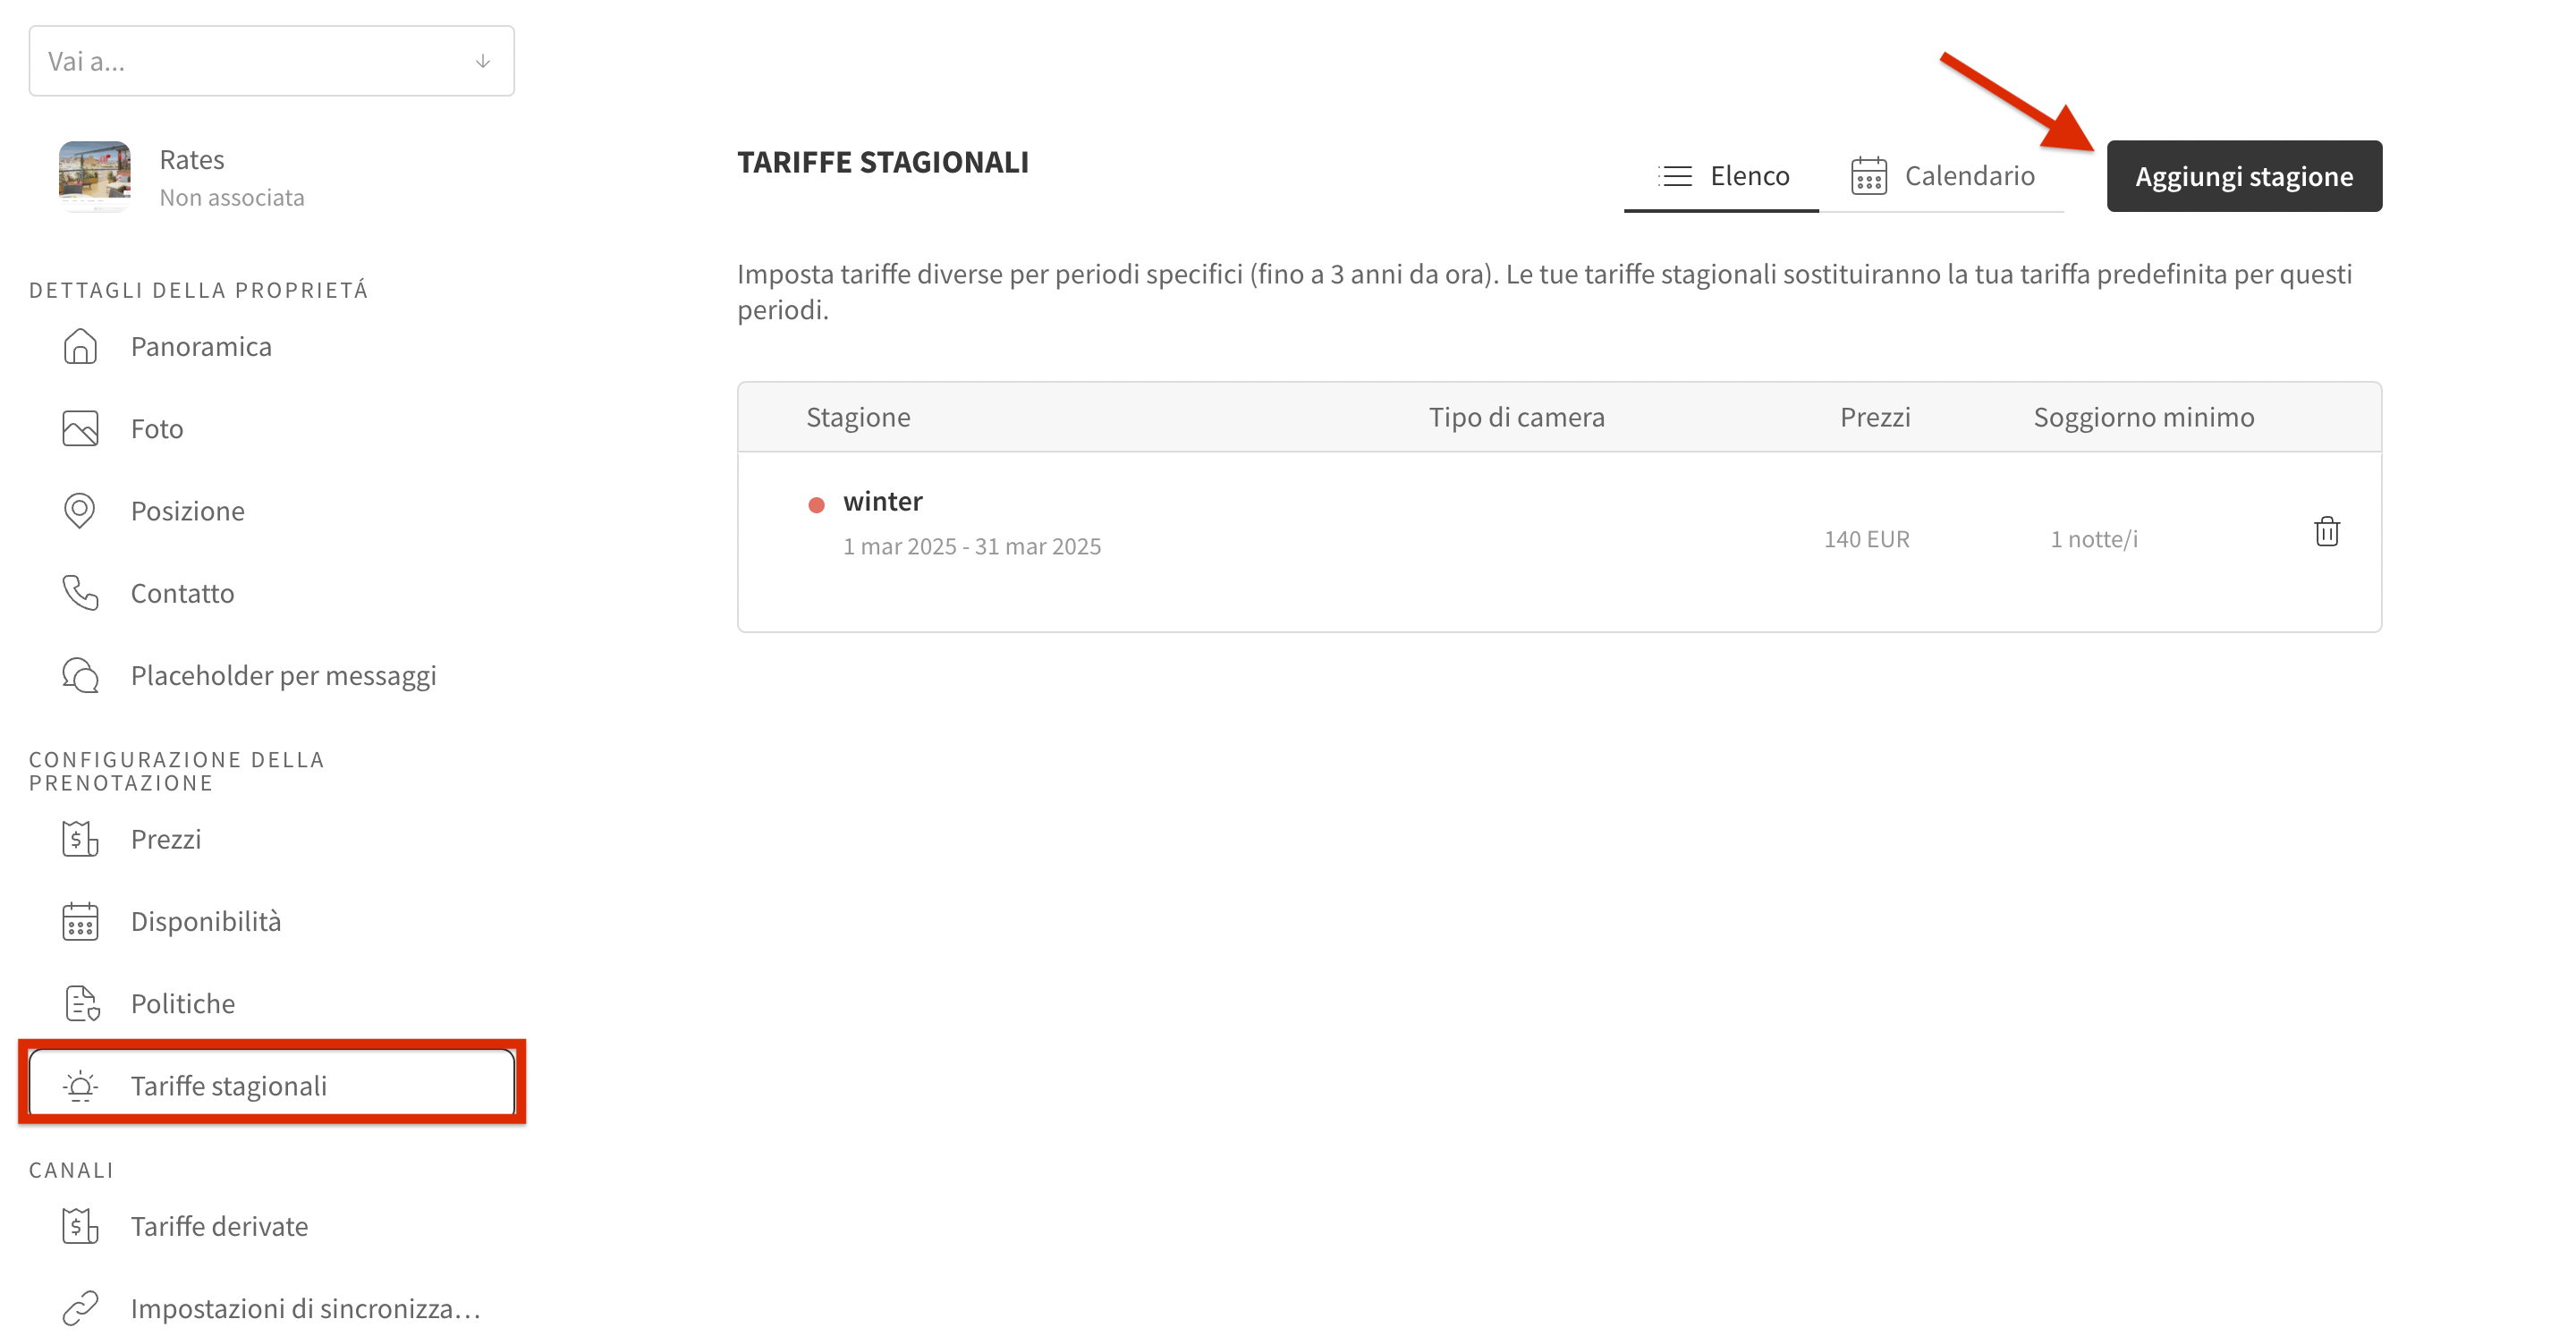Click the red dot beside winter season
Viewport: 2576px width, 1336px height.
point(816,505)
